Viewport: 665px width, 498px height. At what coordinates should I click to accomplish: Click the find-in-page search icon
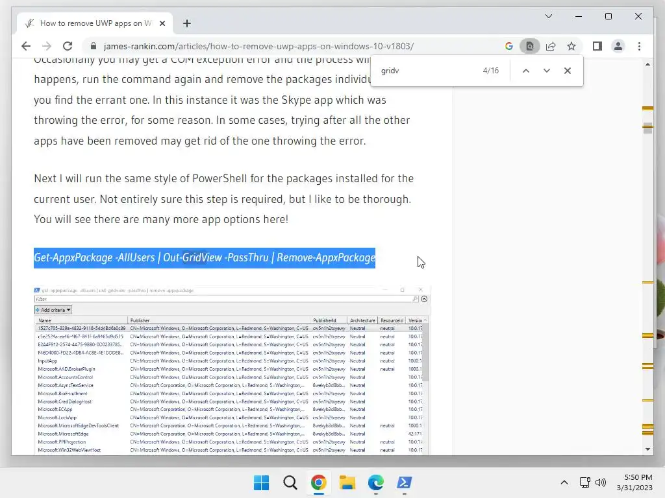[530, 46]
